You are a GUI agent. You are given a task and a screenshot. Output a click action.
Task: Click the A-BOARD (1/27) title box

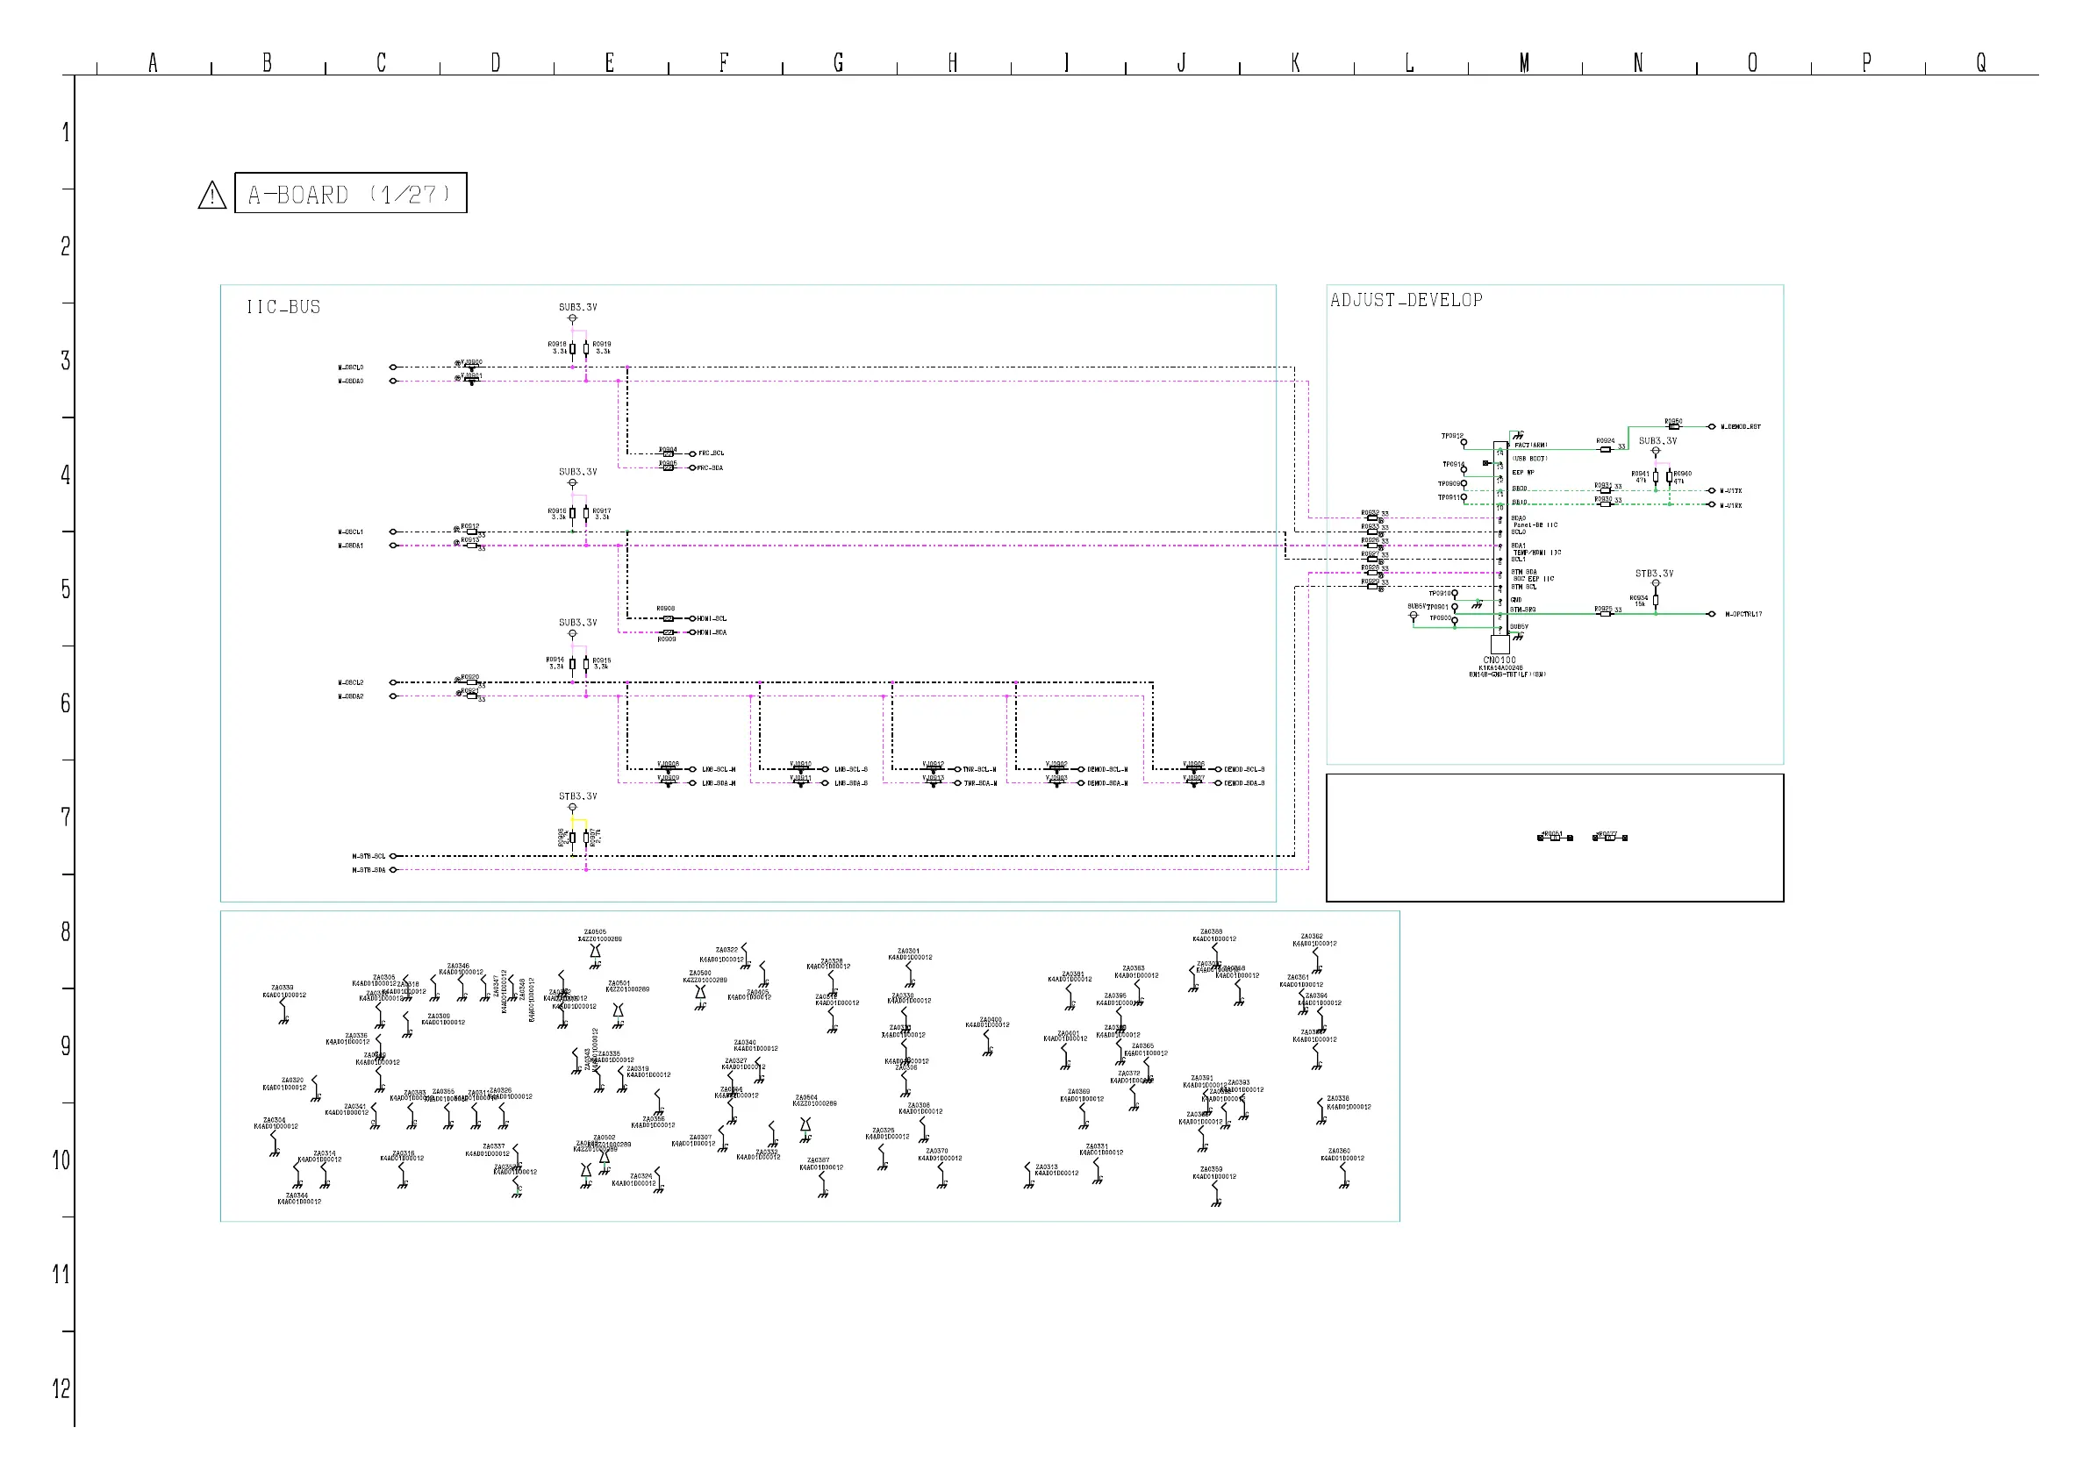(350, 193)
